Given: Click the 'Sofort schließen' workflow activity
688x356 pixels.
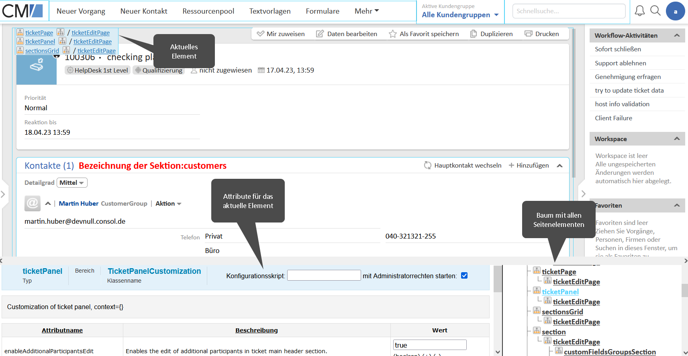Looking at the screenshot, I should click(x=618, y=49).
